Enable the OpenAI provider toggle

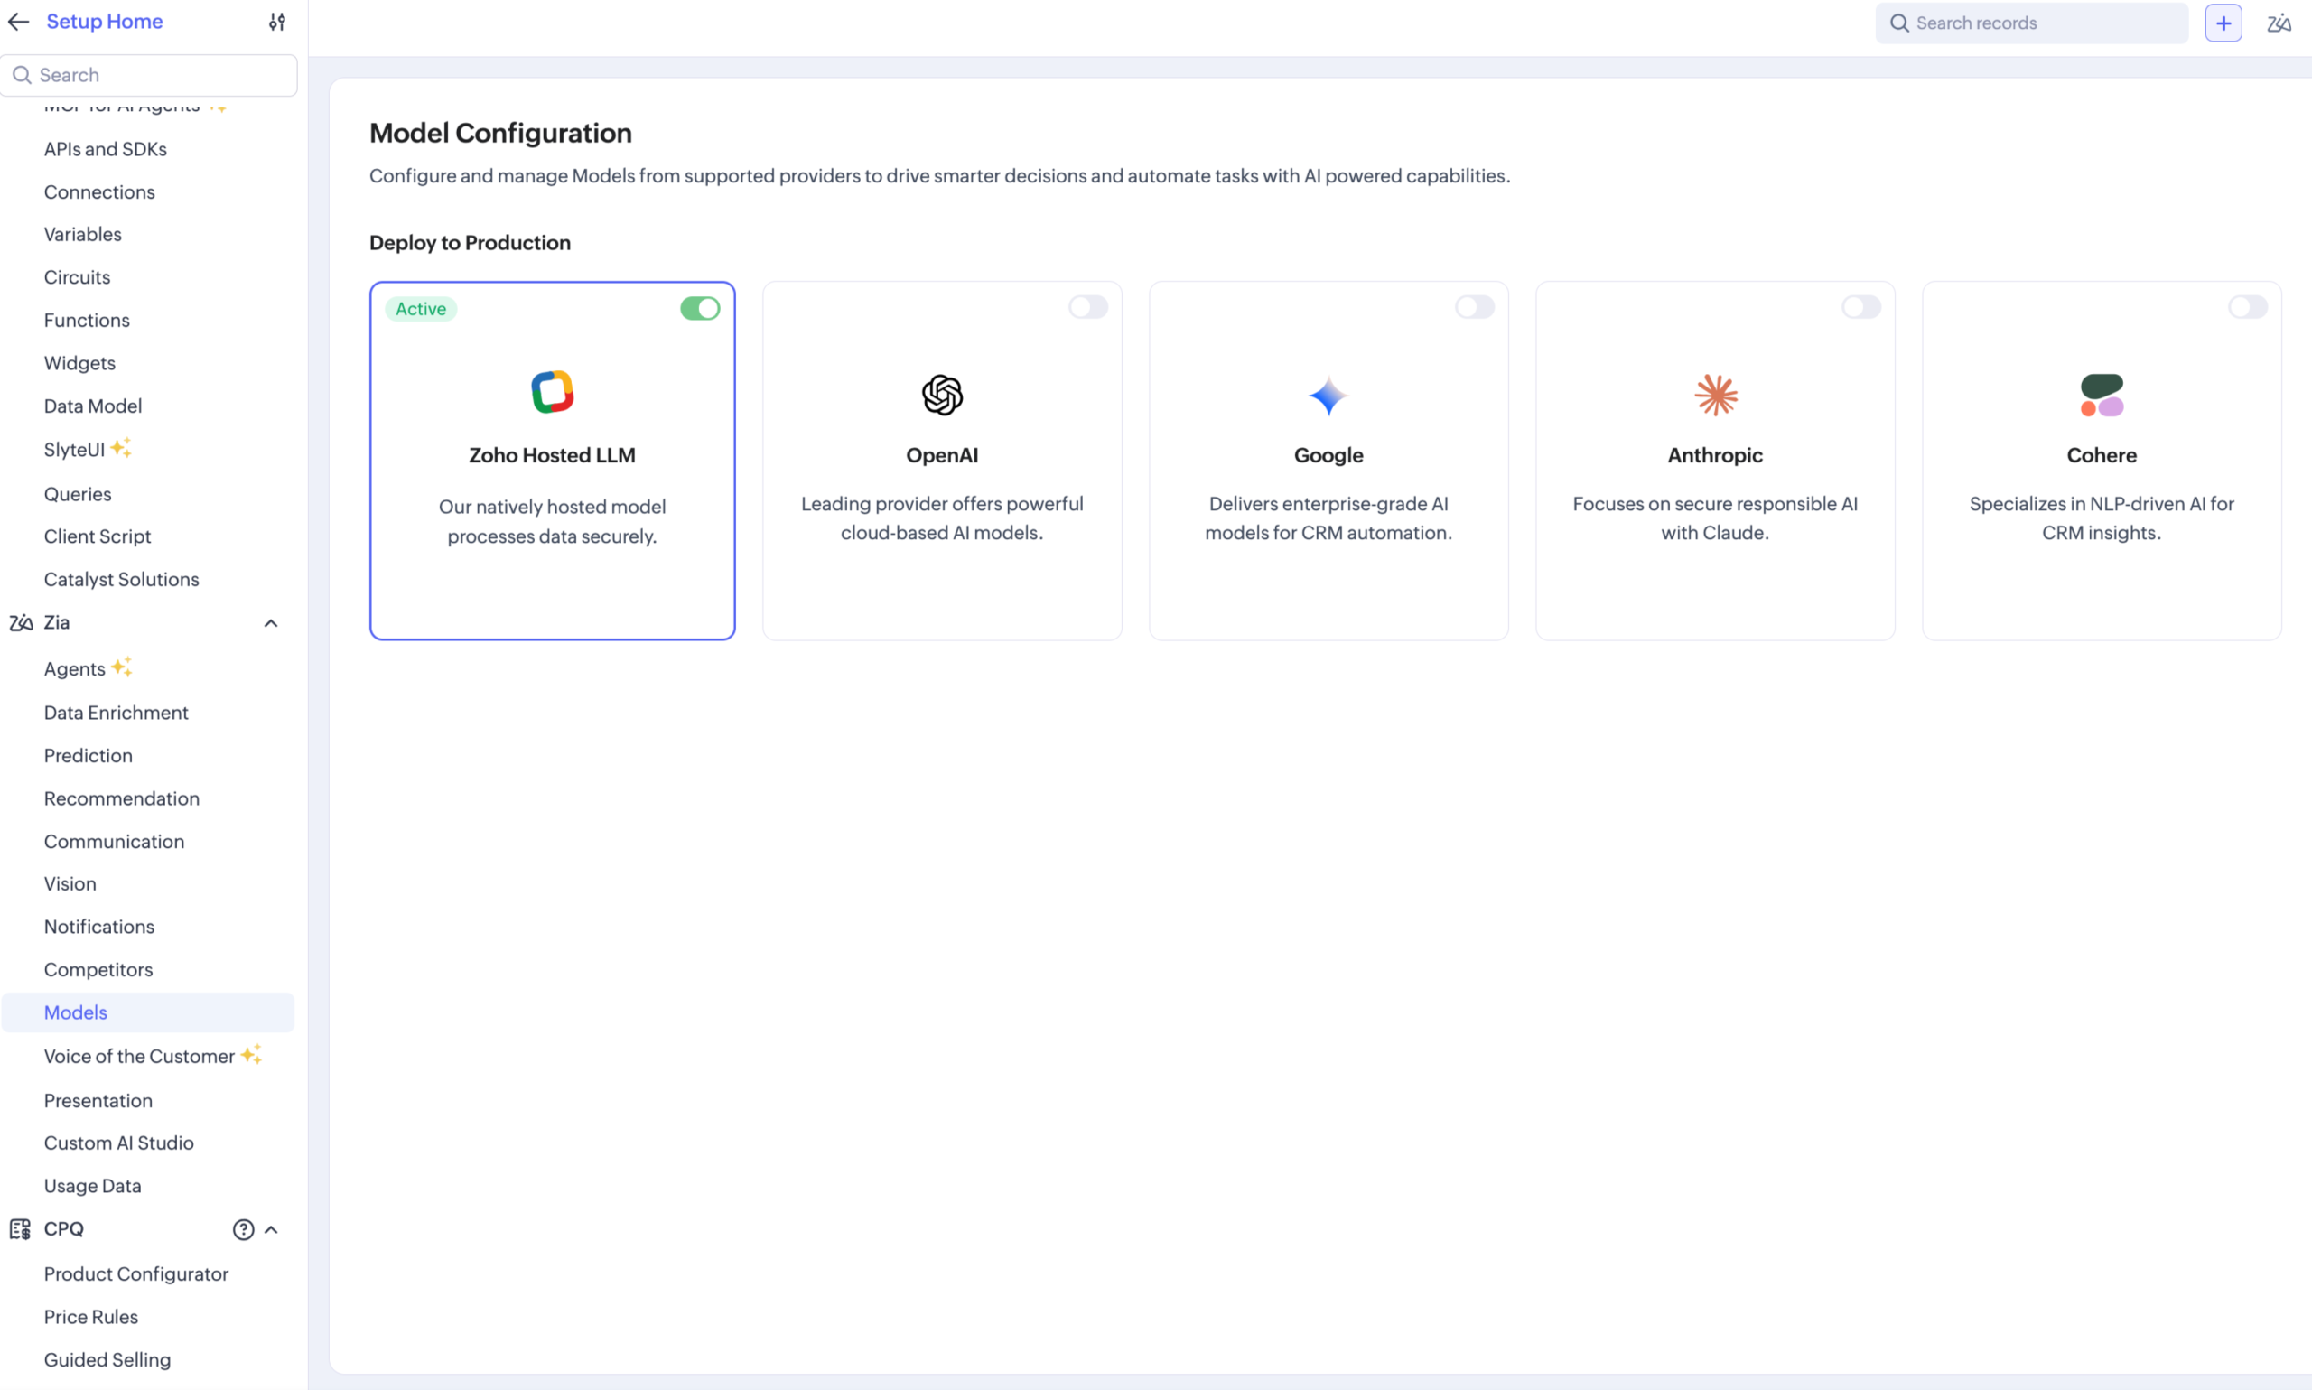pos(1088,306)
